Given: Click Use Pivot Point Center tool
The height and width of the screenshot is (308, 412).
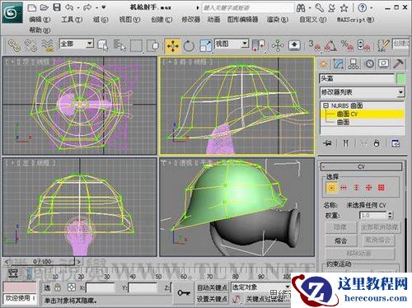Looking at the screenshot, I should pyautogui.click(x=258, y=45).
